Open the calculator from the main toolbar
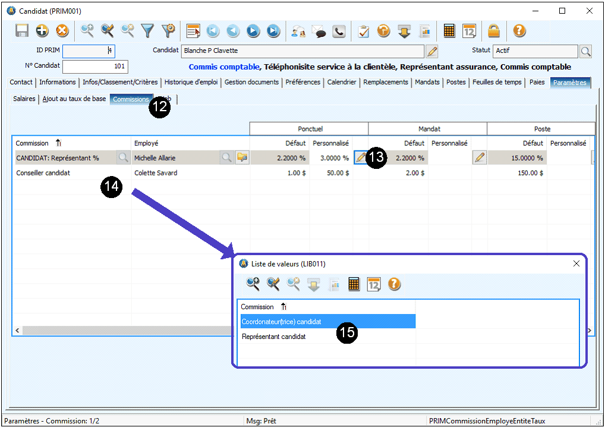605x427 pixels. coord(449,31)
